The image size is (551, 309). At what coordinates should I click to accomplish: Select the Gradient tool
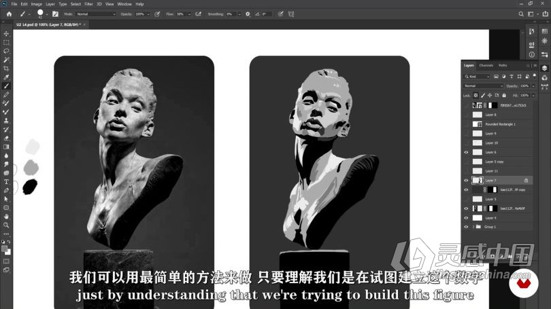coord(6,147)
